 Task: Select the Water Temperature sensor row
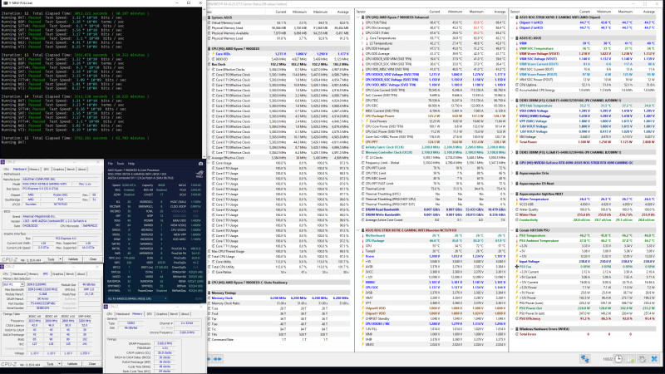coord(585,199)
